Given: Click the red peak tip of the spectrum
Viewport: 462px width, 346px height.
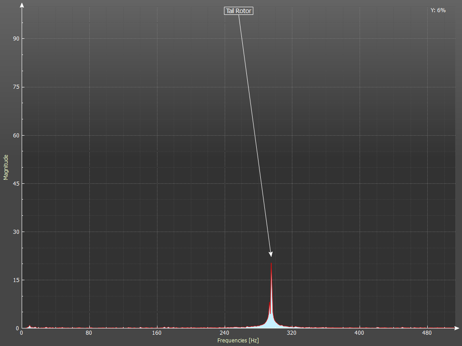Looking at the screenshot, I should point(271,264).
